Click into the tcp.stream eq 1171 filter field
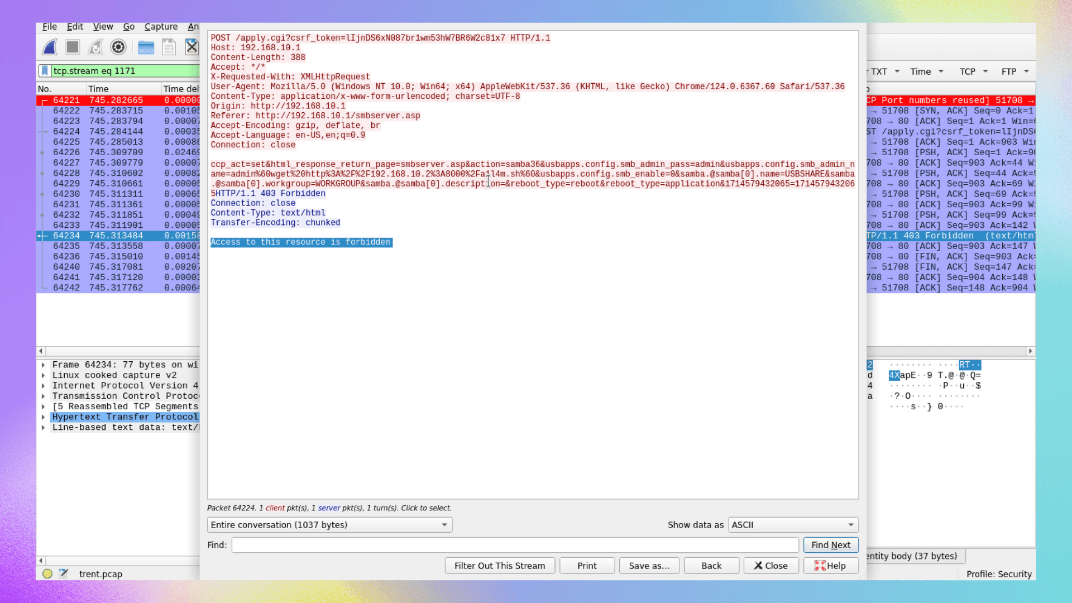The image size is (1072, 603). point(126,71)
